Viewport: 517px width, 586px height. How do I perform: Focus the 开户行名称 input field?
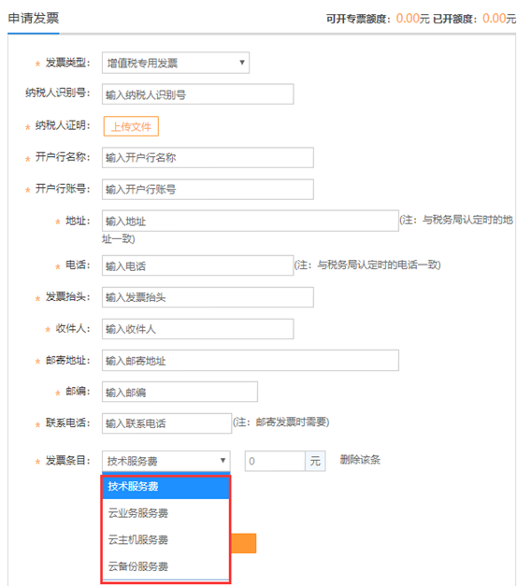pyautogui.click(x=208, y=157)
